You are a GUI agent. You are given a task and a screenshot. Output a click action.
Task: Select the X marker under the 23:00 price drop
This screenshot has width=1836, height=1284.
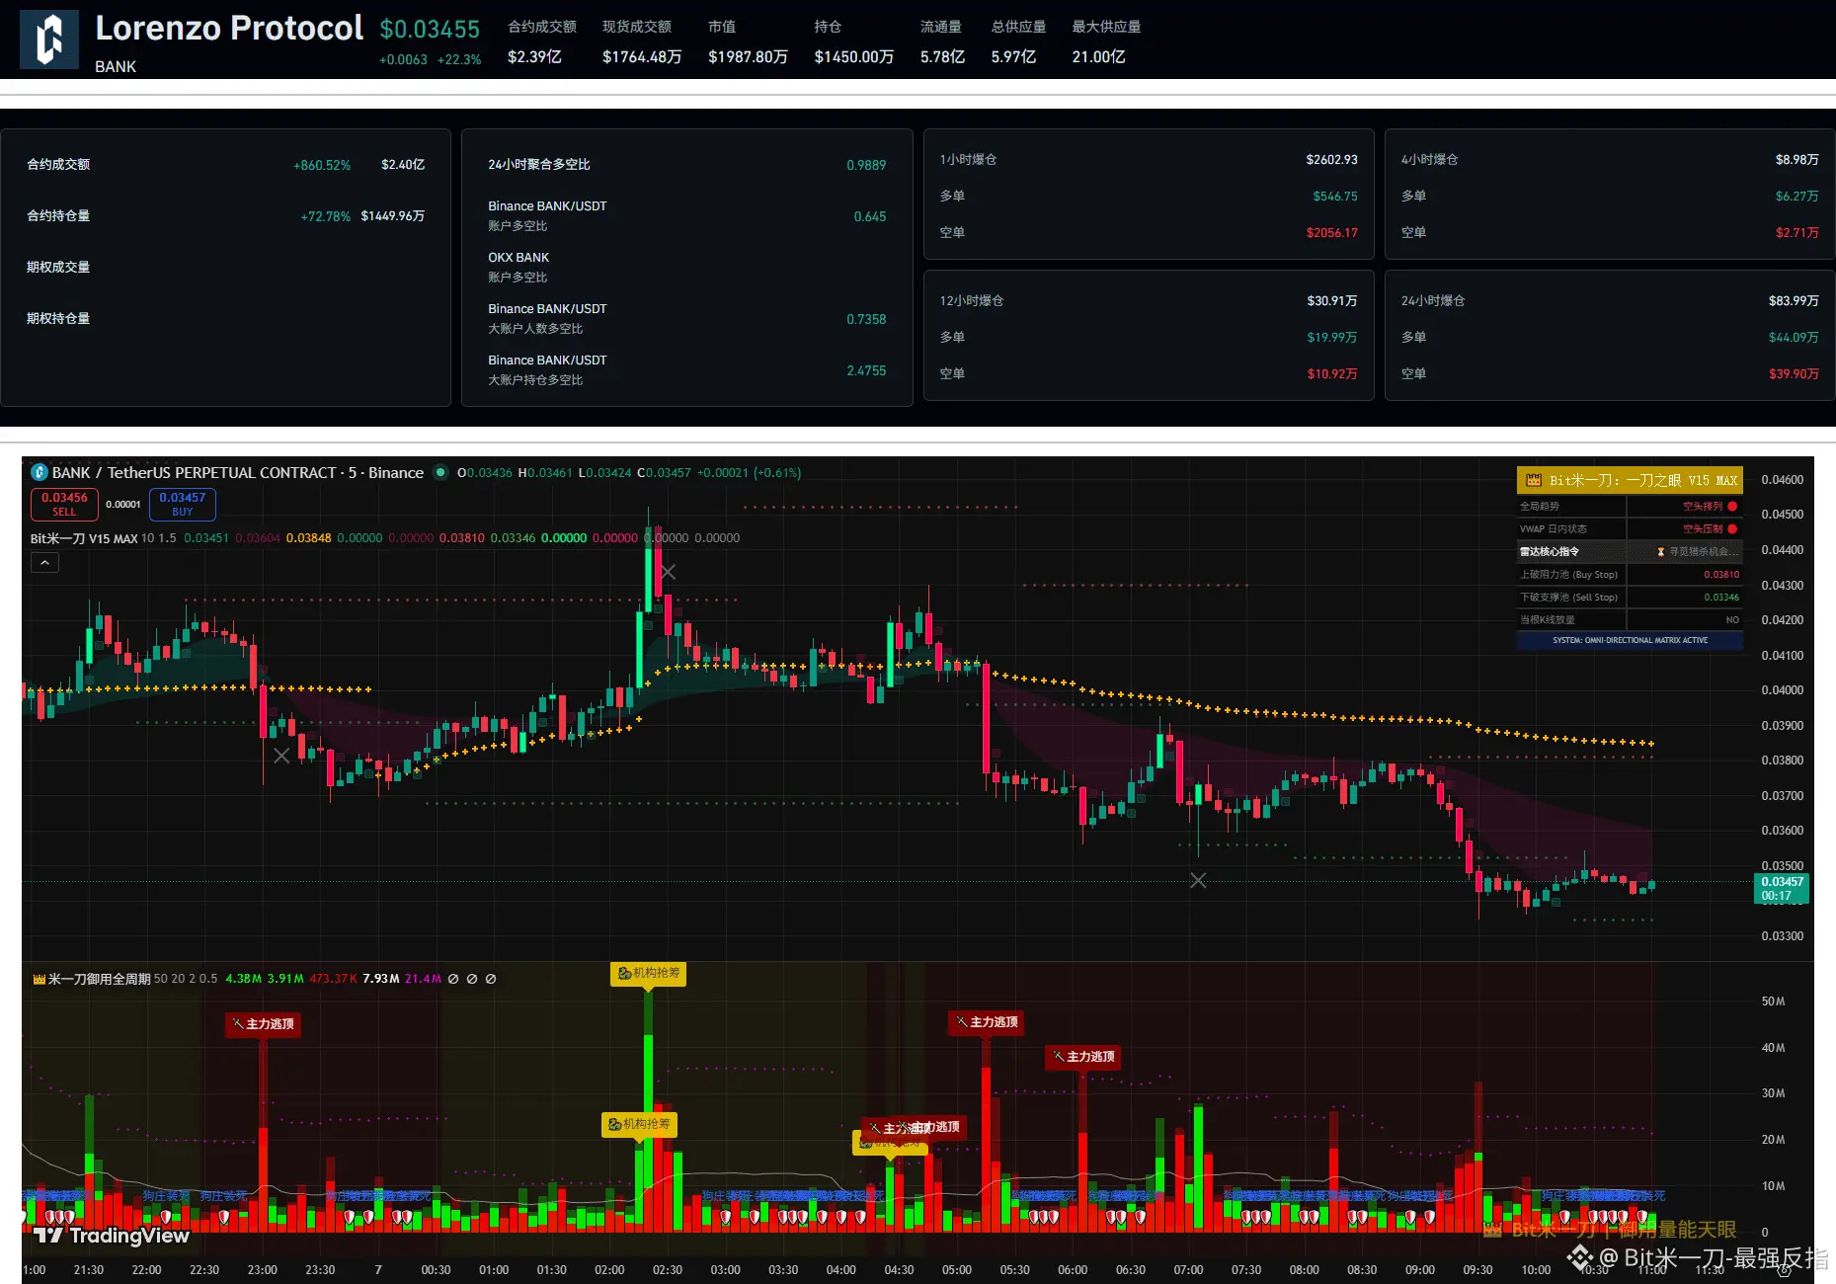281,756
